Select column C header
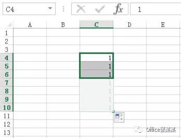 click(x=96, y=25)
